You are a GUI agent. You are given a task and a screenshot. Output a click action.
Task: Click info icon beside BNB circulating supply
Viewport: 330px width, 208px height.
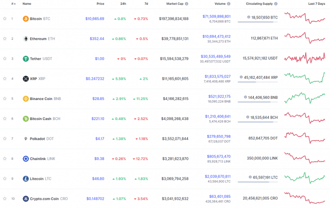pyautogui.click(x=245, y=97)
